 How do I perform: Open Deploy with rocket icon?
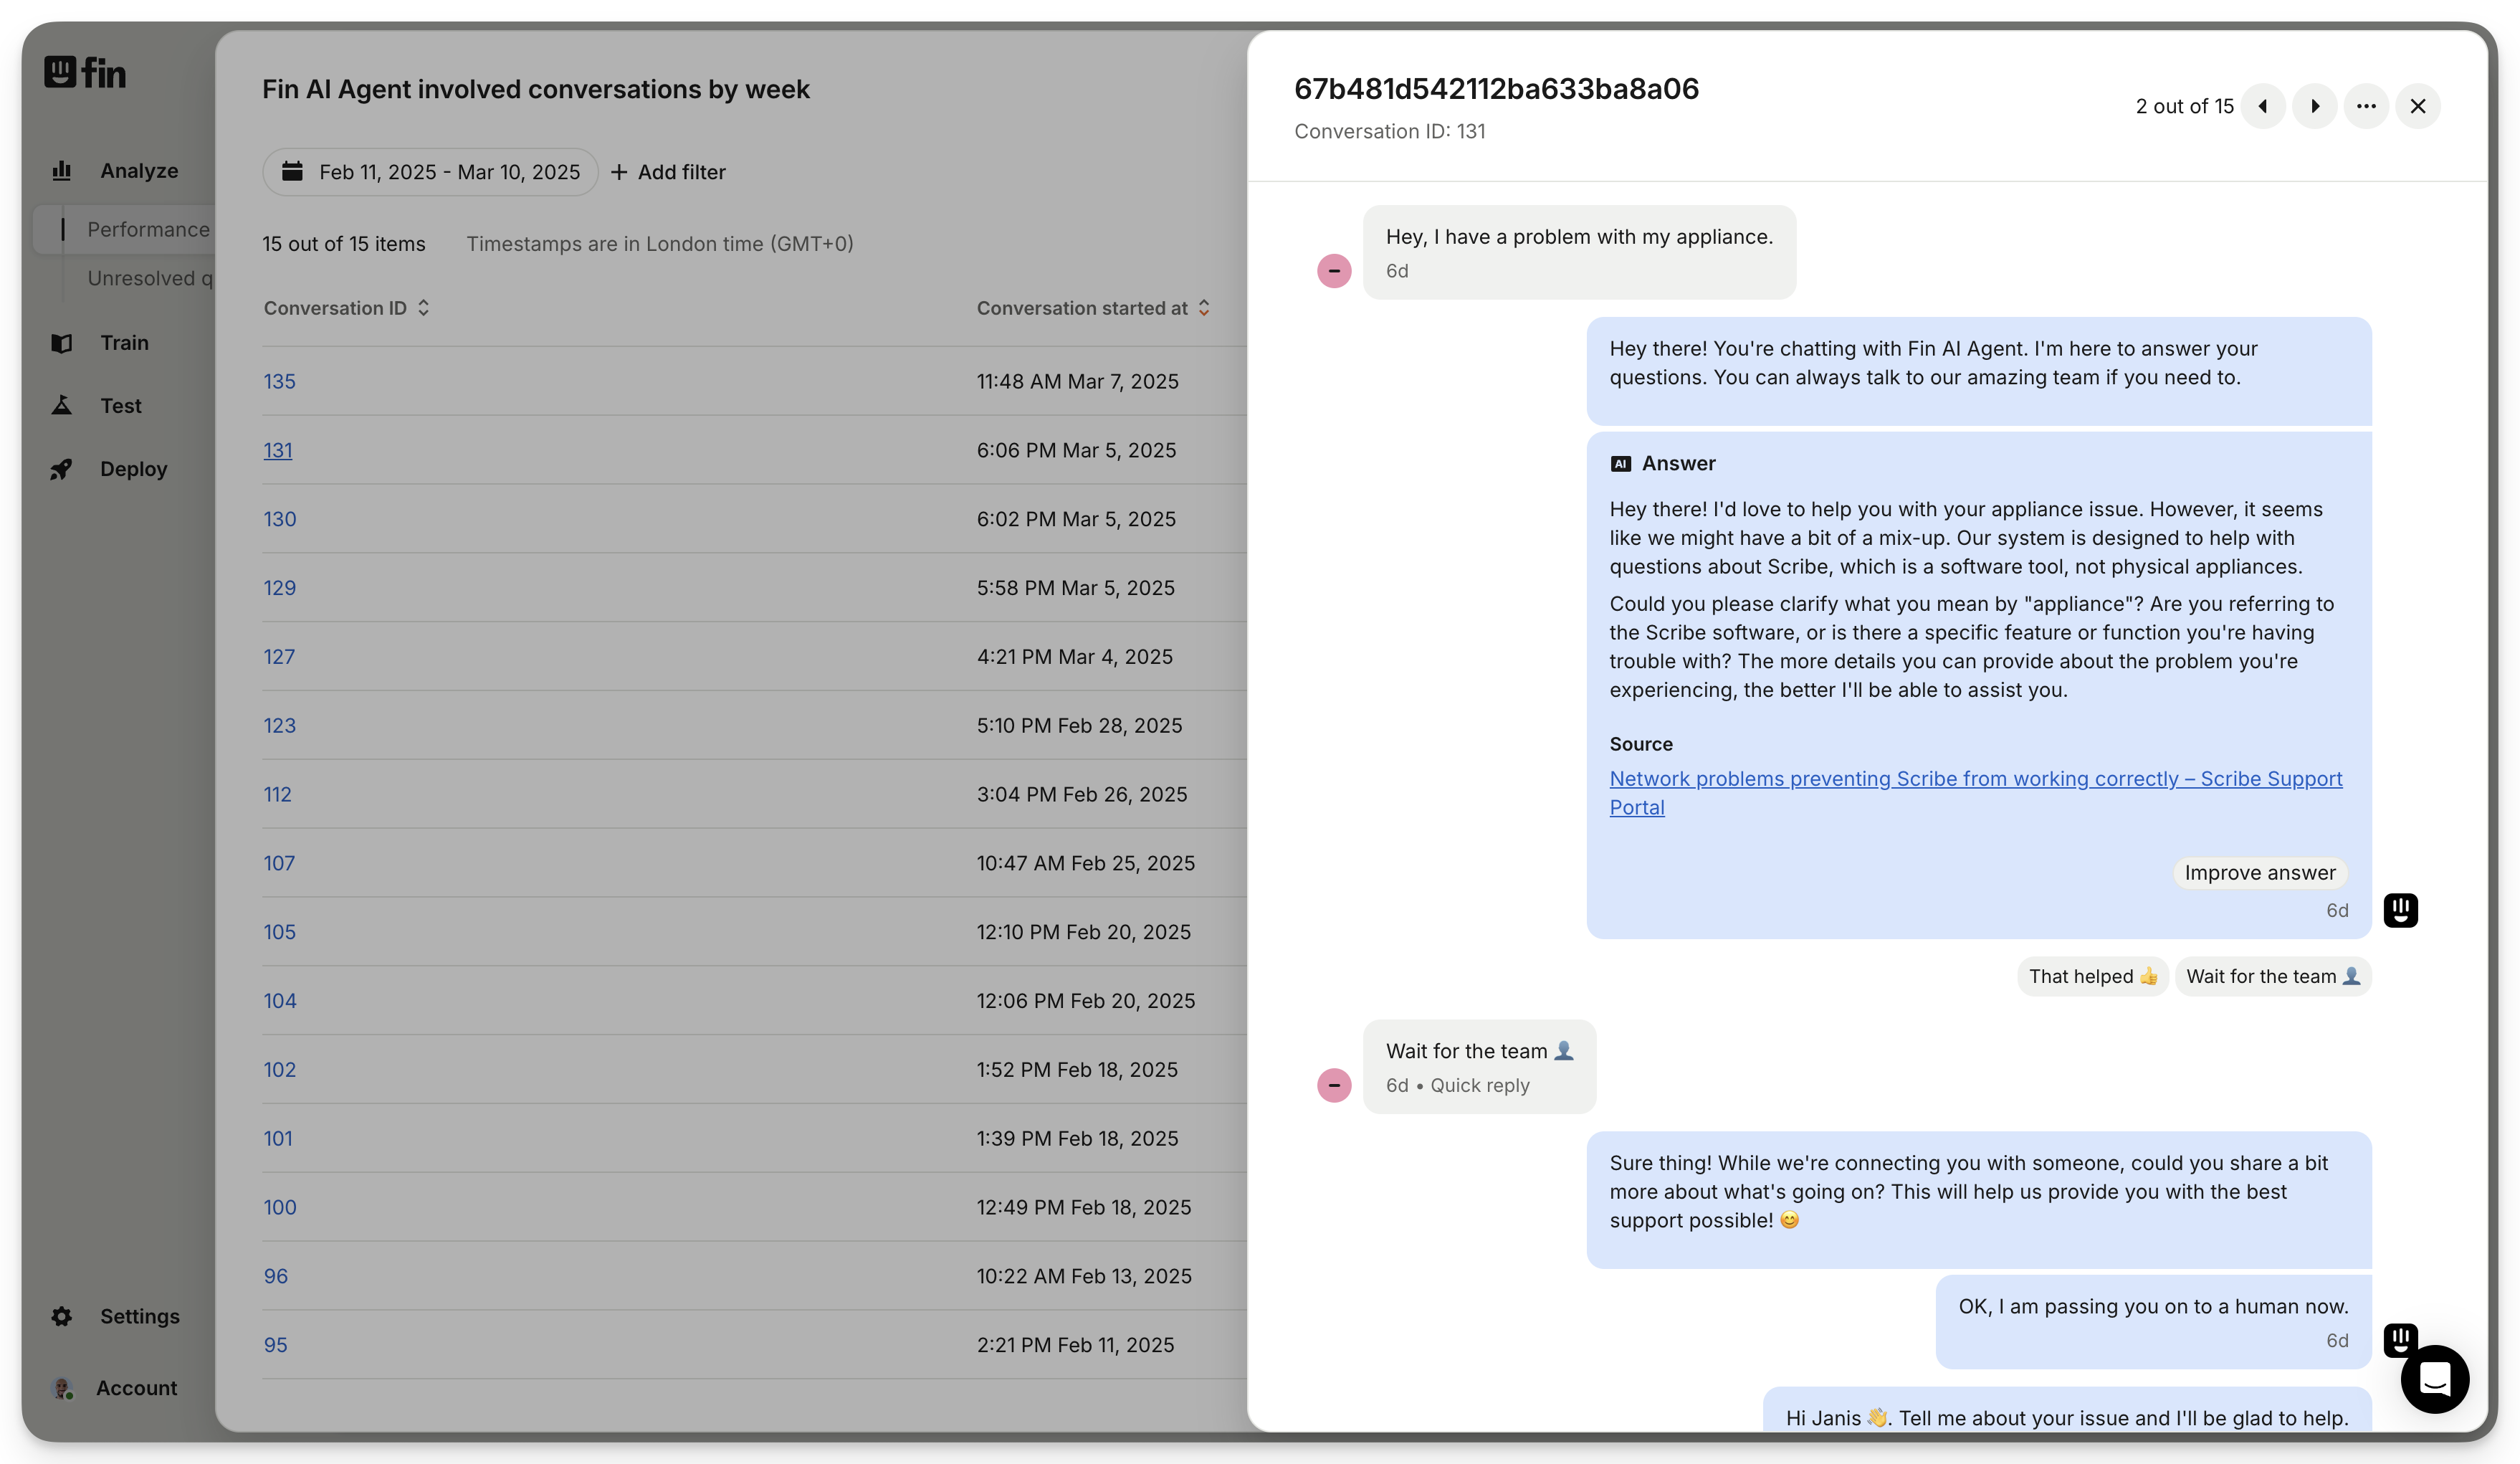point(132,469)
